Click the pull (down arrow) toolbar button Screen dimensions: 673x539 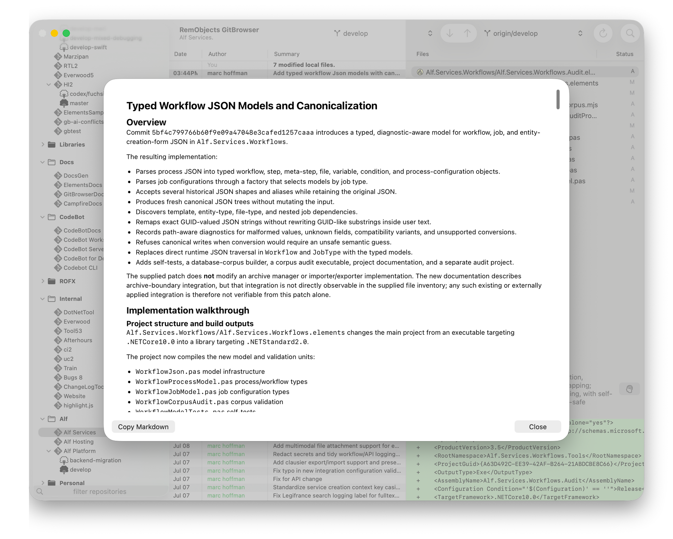(450, 33)
